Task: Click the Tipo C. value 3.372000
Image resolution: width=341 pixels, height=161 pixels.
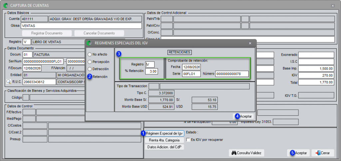Action: pyautogui.click(x=161, y=93)
